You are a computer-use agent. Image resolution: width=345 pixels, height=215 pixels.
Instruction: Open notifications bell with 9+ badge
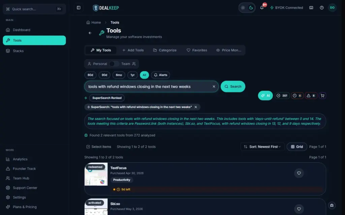click(x=262, y=8)
